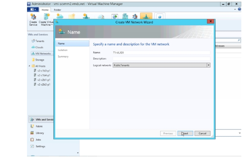Open the blue application menu button

(x=33, y=10)
